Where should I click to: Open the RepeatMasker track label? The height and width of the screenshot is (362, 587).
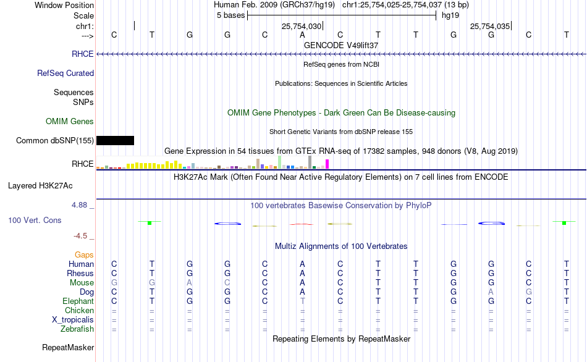(68, 347)
